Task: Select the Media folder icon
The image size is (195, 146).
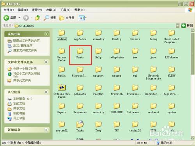Action: pyautogui.click(x=62, y=70)
